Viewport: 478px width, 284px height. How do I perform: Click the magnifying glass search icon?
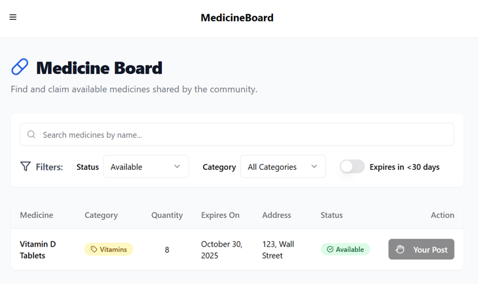coord(31,134)
